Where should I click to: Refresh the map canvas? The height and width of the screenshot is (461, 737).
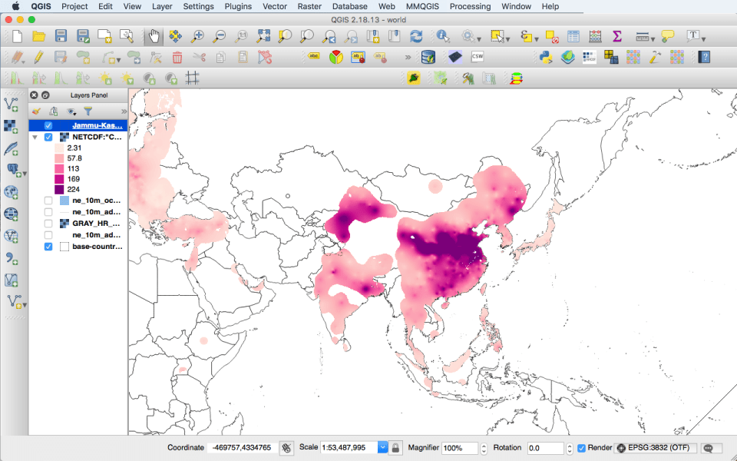tap(416, 36)
